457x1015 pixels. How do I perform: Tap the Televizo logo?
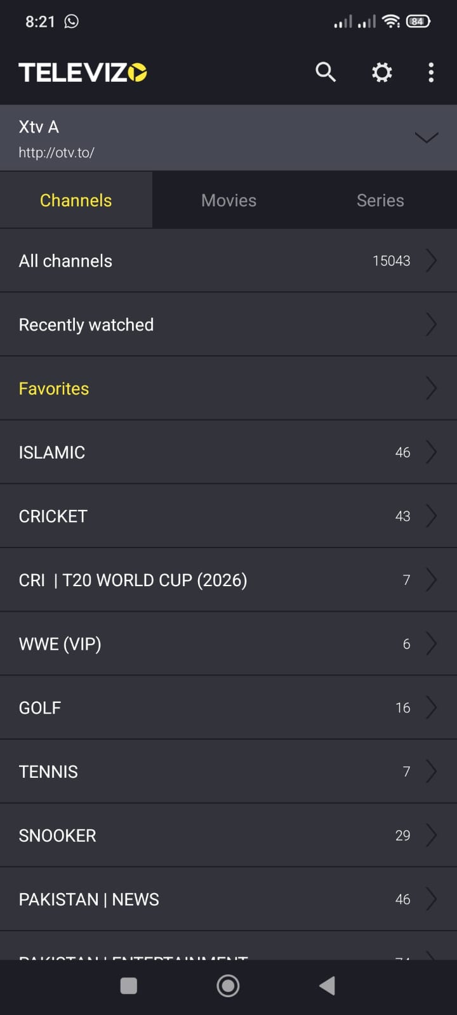tap(83, 73)
